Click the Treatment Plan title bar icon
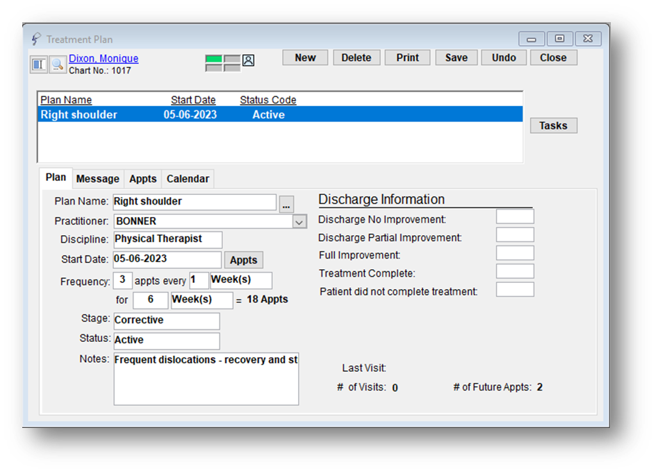The width and height of the screenshot is (656, 473). [36, 39]
